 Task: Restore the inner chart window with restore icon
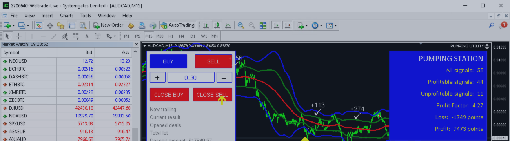(498, 16)
